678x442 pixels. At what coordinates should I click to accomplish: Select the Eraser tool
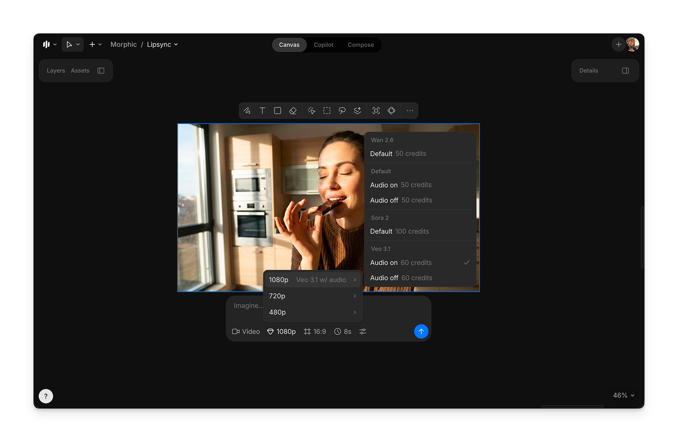click(x=293, y=111)
